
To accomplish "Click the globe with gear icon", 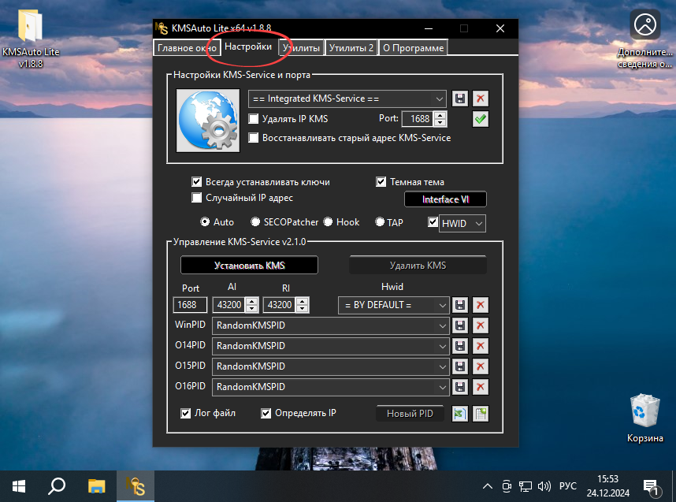I will [206, 120].
